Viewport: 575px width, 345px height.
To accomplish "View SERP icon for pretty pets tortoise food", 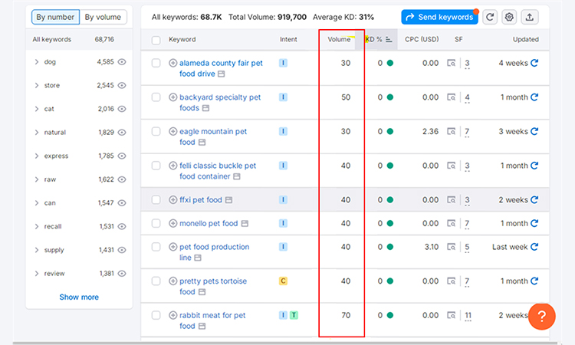I will coord(451,281).
